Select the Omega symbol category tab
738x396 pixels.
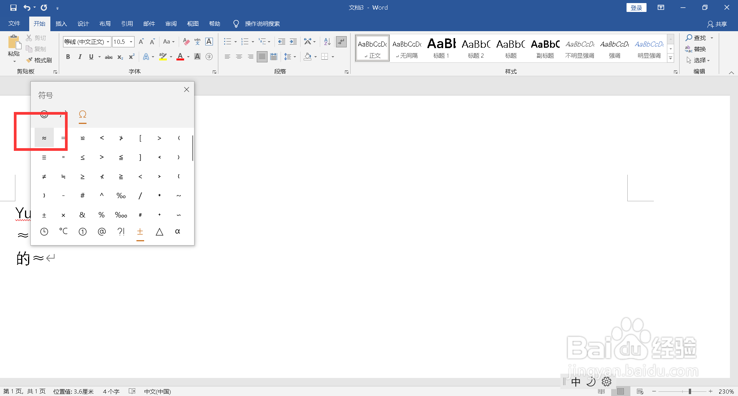click(82, 114)
